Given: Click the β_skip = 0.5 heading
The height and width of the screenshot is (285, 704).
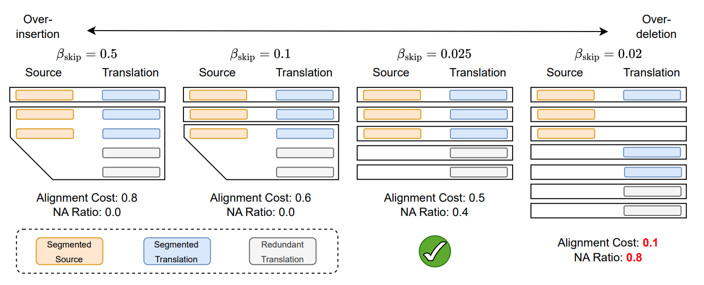Looking at the screenshot, I should pyautogui.click(x=86, y=54).
